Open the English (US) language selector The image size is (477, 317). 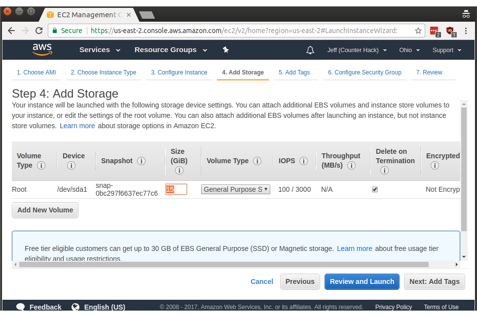click(x=105, y=307)
